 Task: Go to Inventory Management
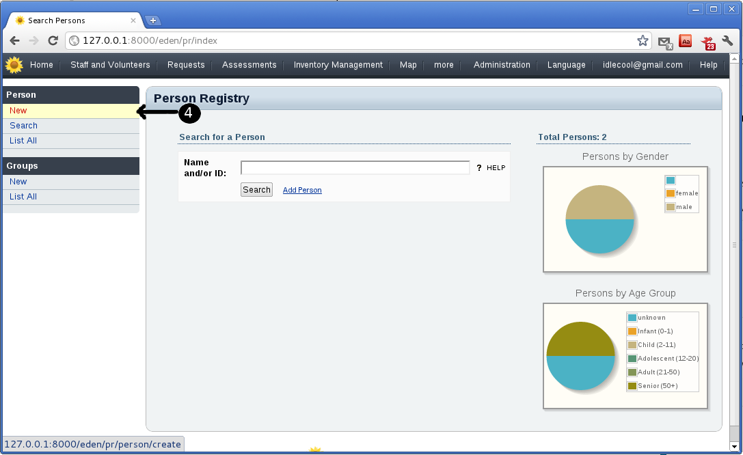338,65
